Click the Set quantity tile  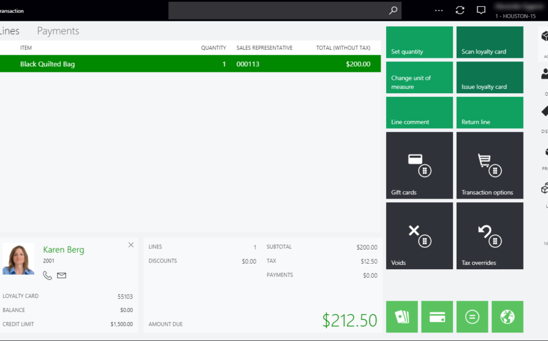click(420, 42)
